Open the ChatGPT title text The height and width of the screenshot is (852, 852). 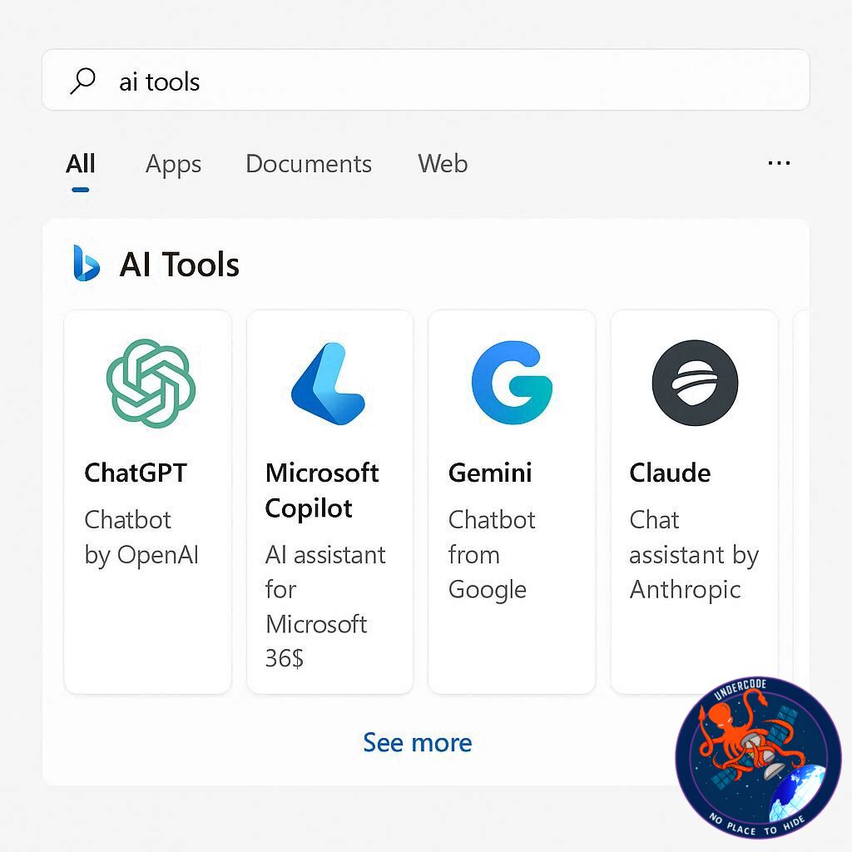point(136,473)
